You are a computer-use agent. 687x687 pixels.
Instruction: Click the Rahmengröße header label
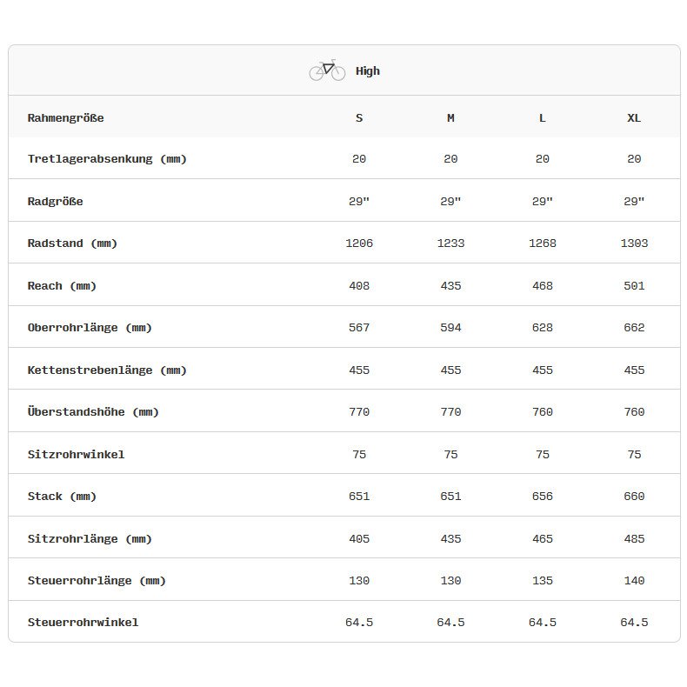65,117
